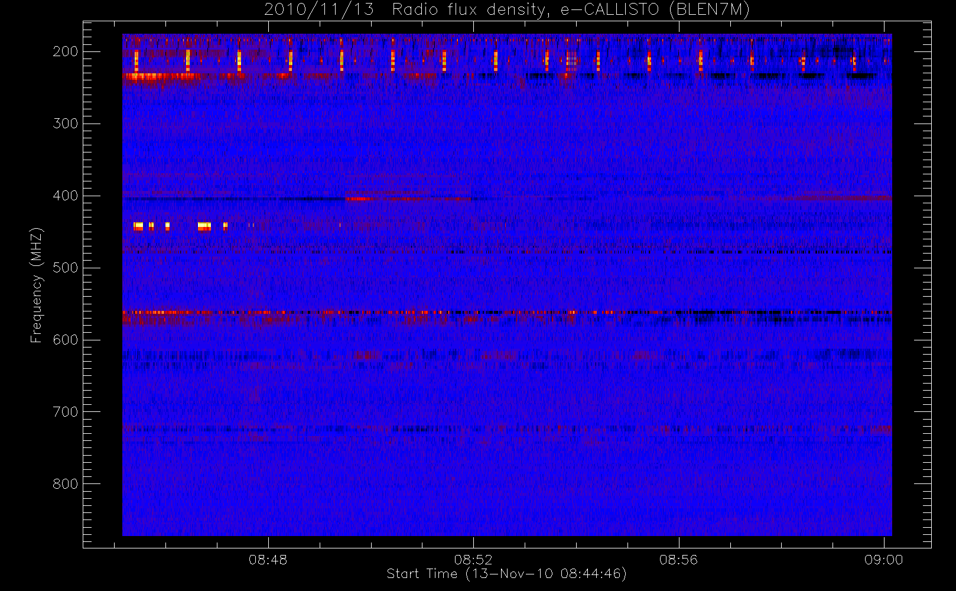This screenshot has height=591, width=956.
Task: Click the 400 frequency tick label
Action: click(66, 196)
